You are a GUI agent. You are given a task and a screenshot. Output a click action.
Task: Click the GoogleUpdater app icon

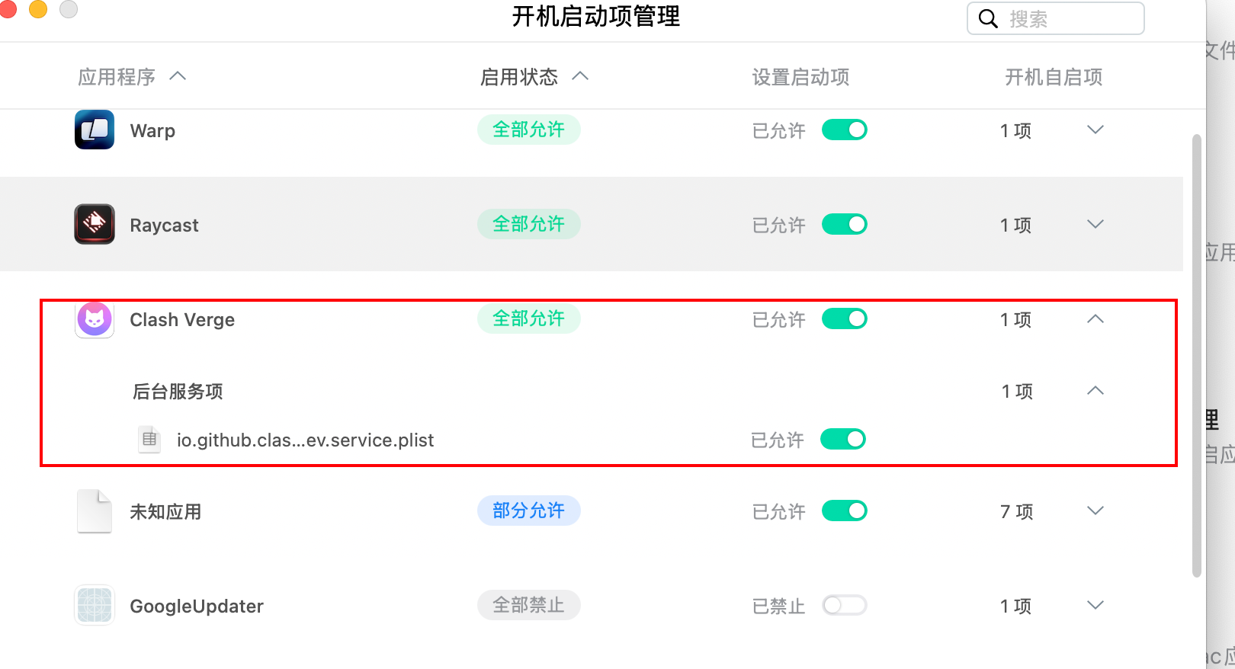pyautogui.click(x=95, y=606)
